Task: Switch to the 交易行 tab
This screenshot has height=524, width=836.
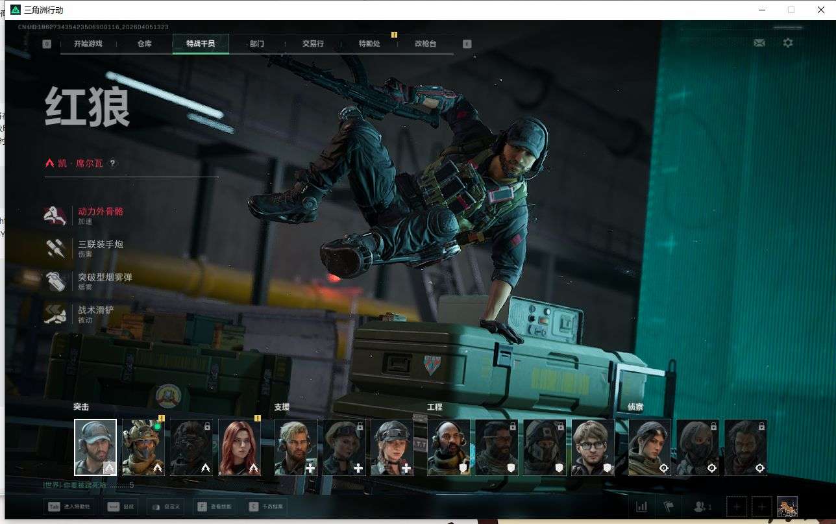Action: (313, 44)
